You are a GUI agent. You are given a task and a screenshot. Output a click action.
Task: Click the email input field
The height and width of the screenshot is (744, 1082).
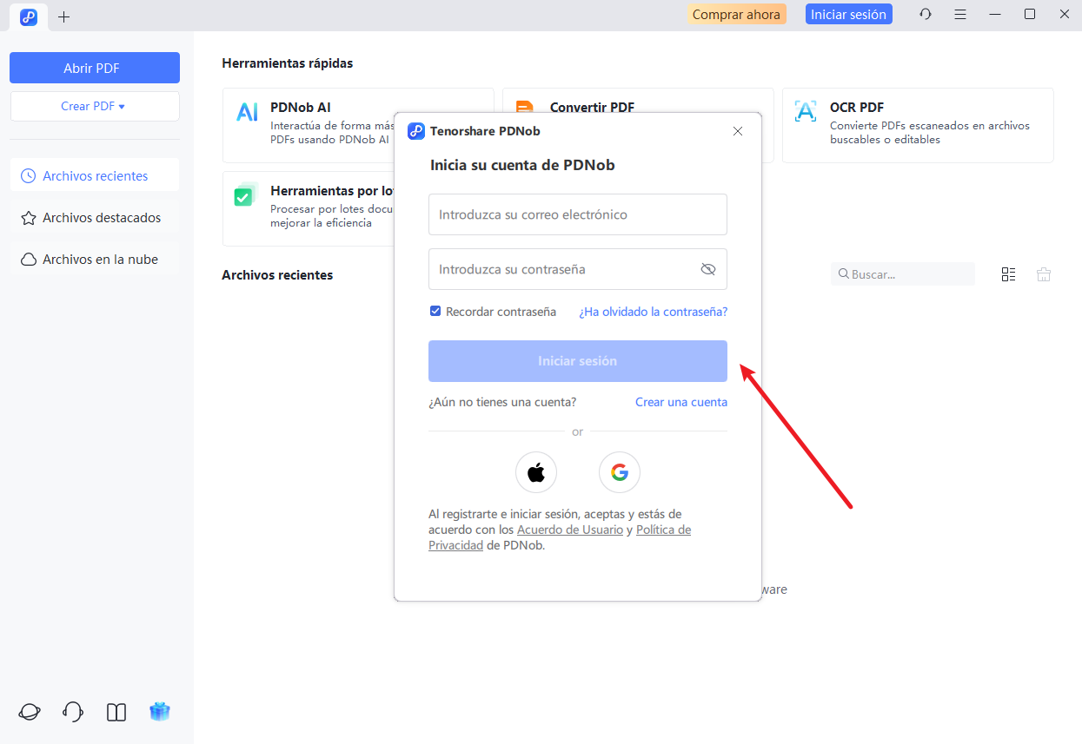tap(577, 214)
